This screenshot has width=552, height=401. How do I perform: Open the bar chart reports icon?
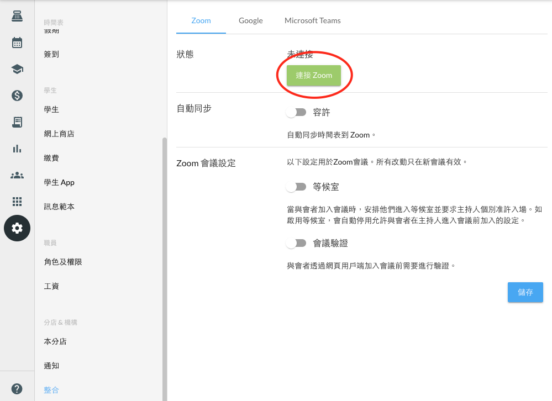click(17, 149)
